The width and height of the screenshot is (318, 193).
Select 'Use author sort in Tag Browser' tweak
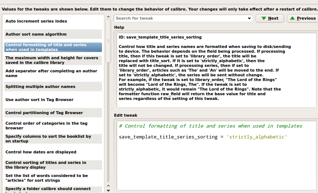53,100
